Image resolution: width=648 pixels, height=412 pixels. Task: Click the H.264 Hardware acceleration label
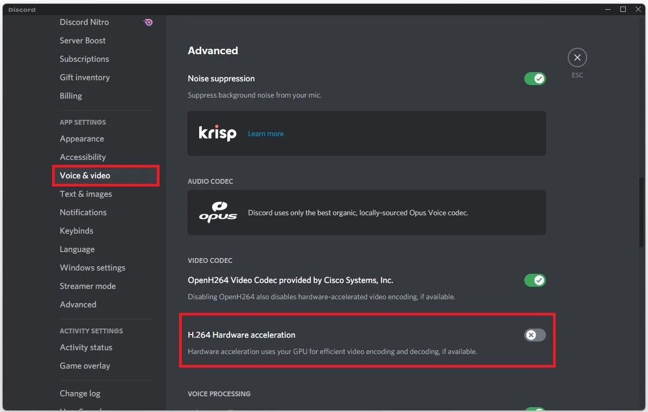coord(242,335)
